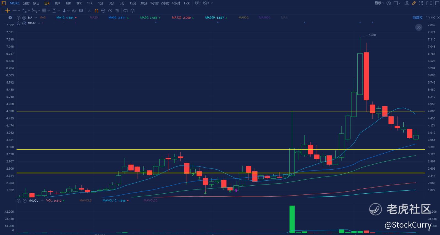Select the 日K daily candle tab
This screenshot has width=440, height=235.
pos(47,3)
